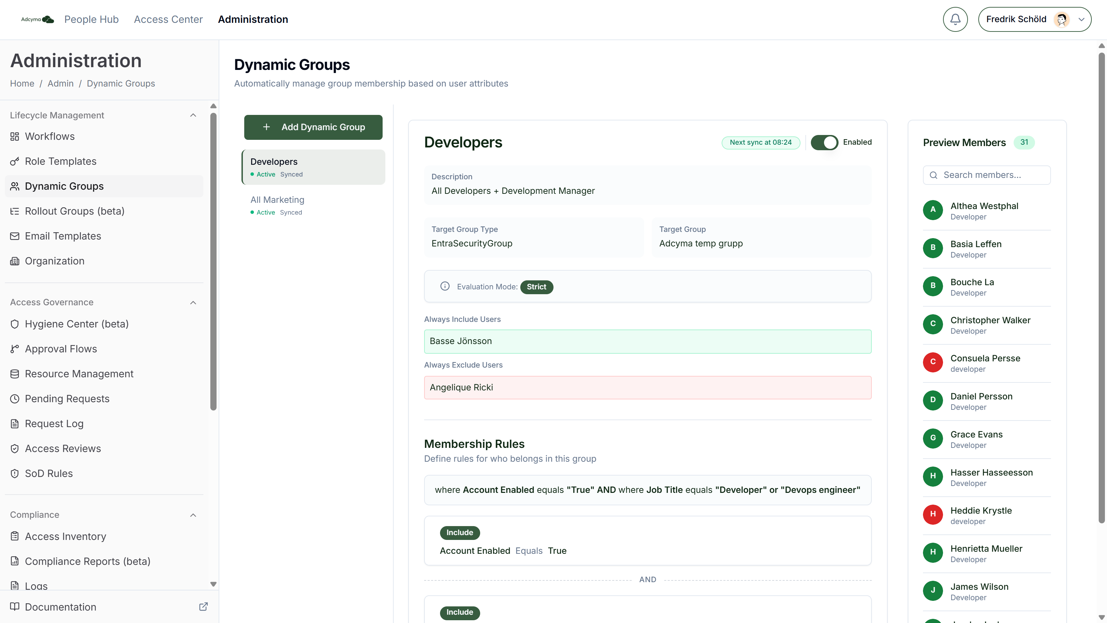
Task: Collapse the Lifecycle Management section
Action: tap(193, 115)
